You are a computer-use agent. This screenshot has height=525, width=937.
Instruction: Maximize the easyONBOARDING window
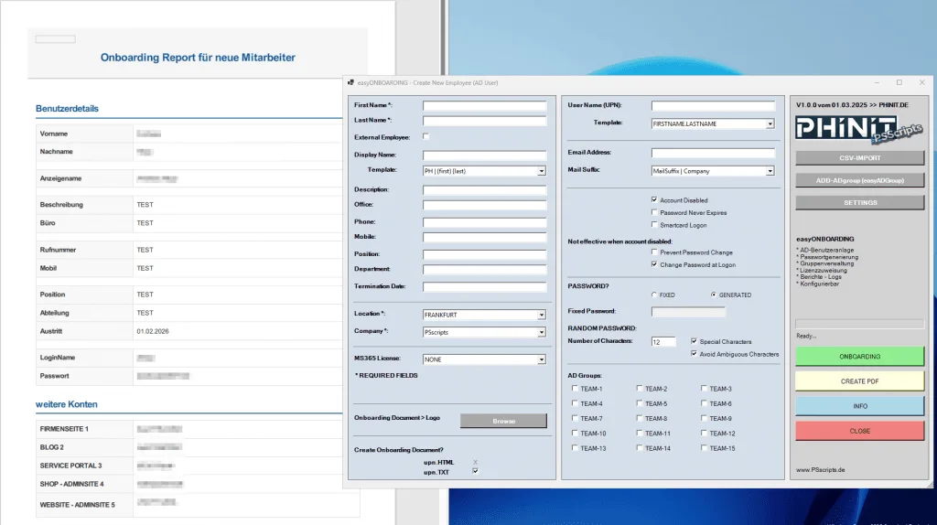pos(899,82)
